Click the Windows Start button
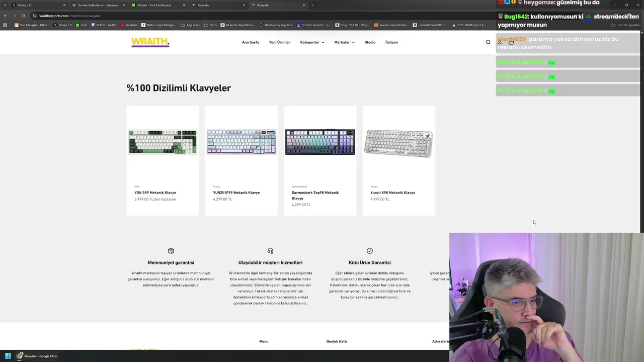This screenshot has width=644, height=362. pyautogui.click(x=8, y=356)
